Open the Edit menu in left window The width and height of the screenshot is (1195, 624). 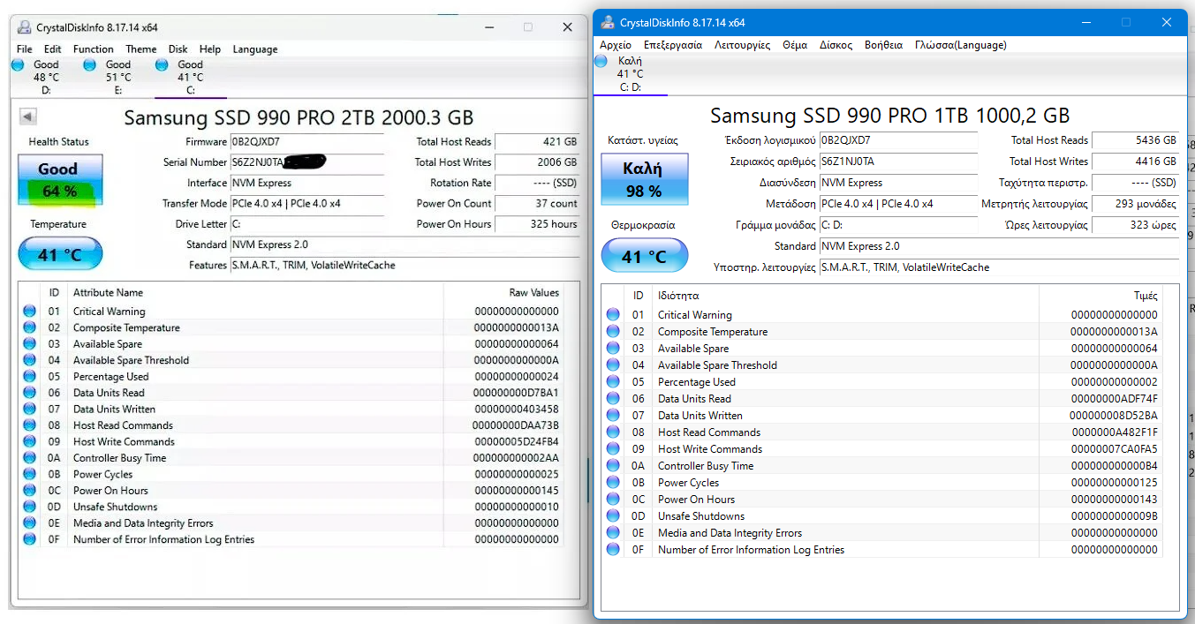53,49
